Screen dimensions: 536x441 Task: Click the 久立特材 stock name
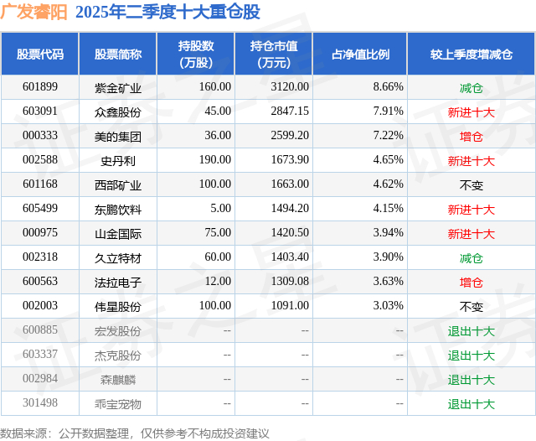point(118,258)
